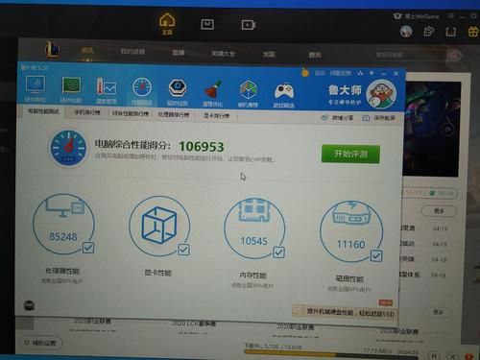Select 资讯 tab in League client
Image resolution: width=480 pixels, height=360 pixels.
tap(87, 50)
